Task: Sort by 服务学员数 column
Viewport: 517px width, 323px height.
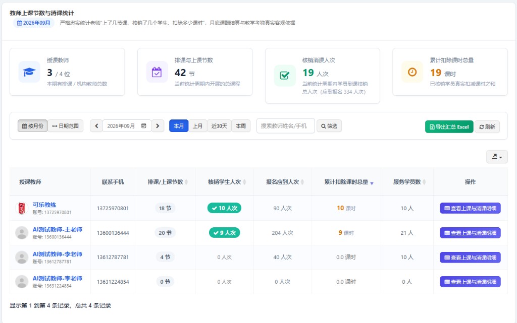Action: click(x=424, y=182)
